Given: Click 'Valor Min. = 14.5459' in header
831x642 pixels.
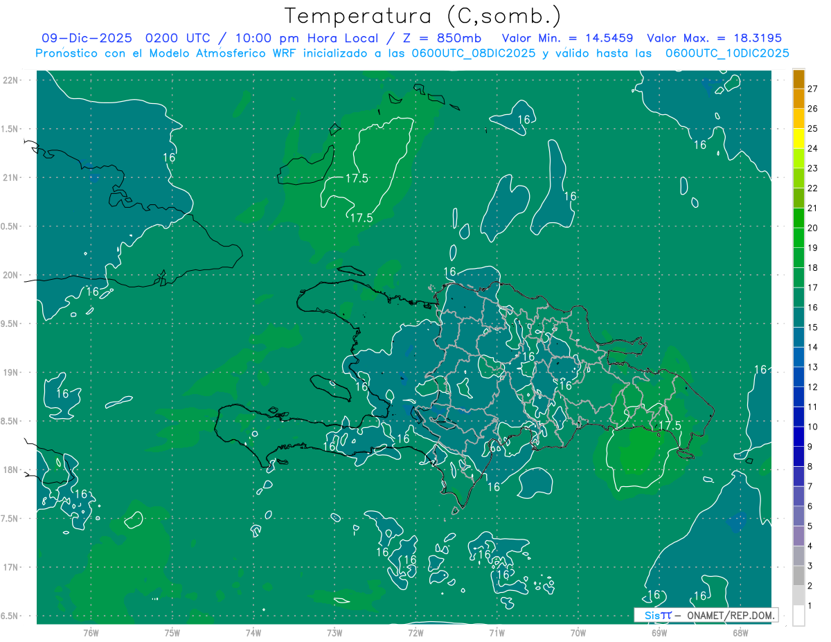Looking at the screenshot, I should (x=567, y=38).
